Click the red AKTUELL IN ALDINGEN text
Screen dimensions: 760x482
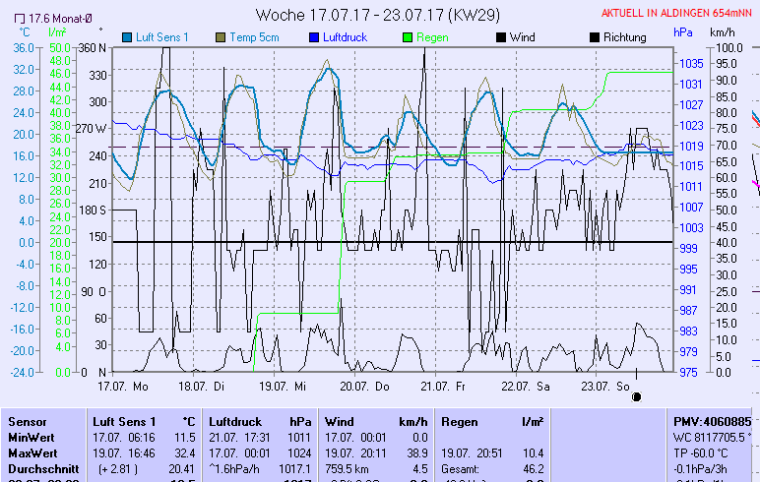tap(677, 13)
